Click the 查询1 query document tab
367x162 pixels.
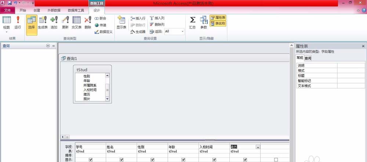coord(69,59)
